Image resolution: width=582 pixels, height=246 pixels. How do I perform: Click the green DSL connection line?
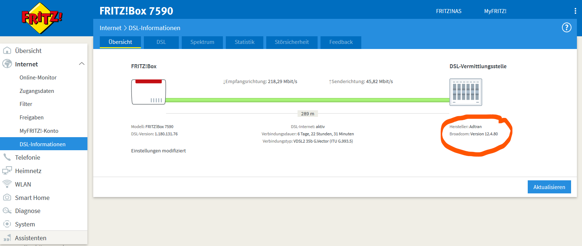coord(307,100)
